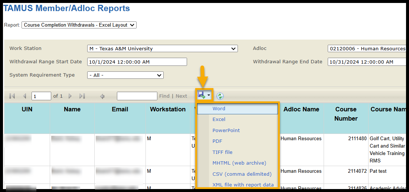This screenshot has width=409, height=192.
Task: Choose Excel export option
Action: point(219,119)
